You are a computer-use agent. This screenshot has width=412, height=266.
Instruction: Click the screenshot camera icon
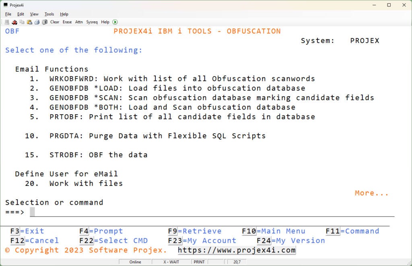point(45,22)
